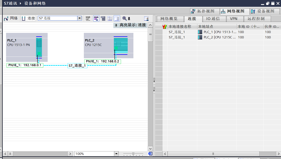
Task: Open the 100% zoom level dropdown
Action: click(x=116, y=154)
